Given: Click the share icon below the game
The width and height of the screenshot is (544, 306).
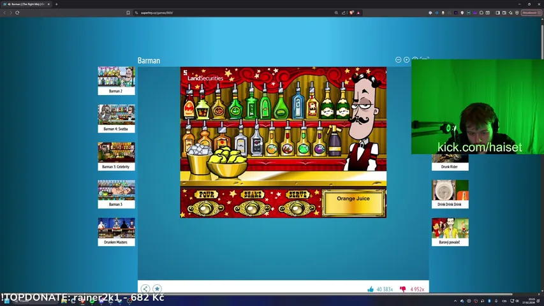Looking at the screenshot, I should 145,289.
